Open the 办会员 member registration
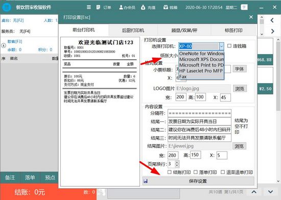 pos(127,7)
